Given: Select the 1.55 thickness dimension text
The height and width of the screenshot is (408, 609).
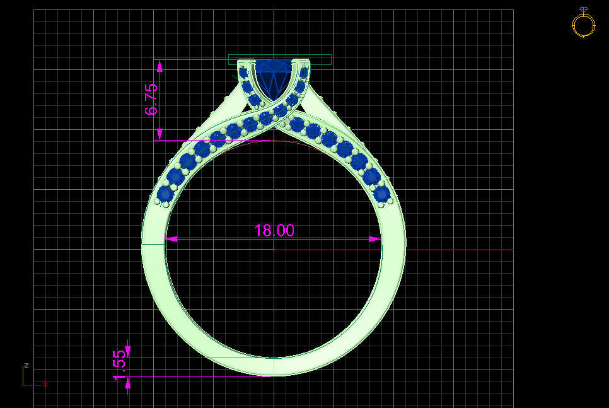Looking at the screenshot, I should (120, 366).
